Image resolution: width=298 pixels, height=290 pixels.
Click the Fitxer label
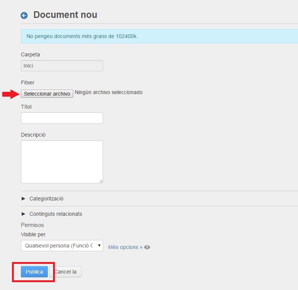point(28,82)
